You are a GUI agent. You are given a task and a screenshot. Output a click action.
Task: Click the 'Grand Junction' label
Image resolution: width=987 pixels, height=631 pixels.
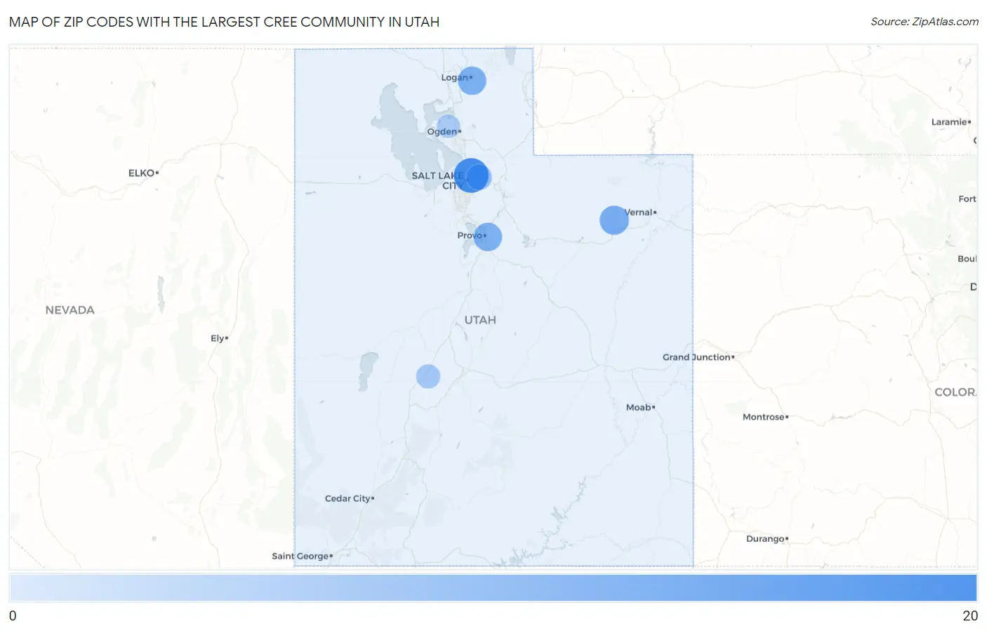pyautogui.click(x=698, y=357)
